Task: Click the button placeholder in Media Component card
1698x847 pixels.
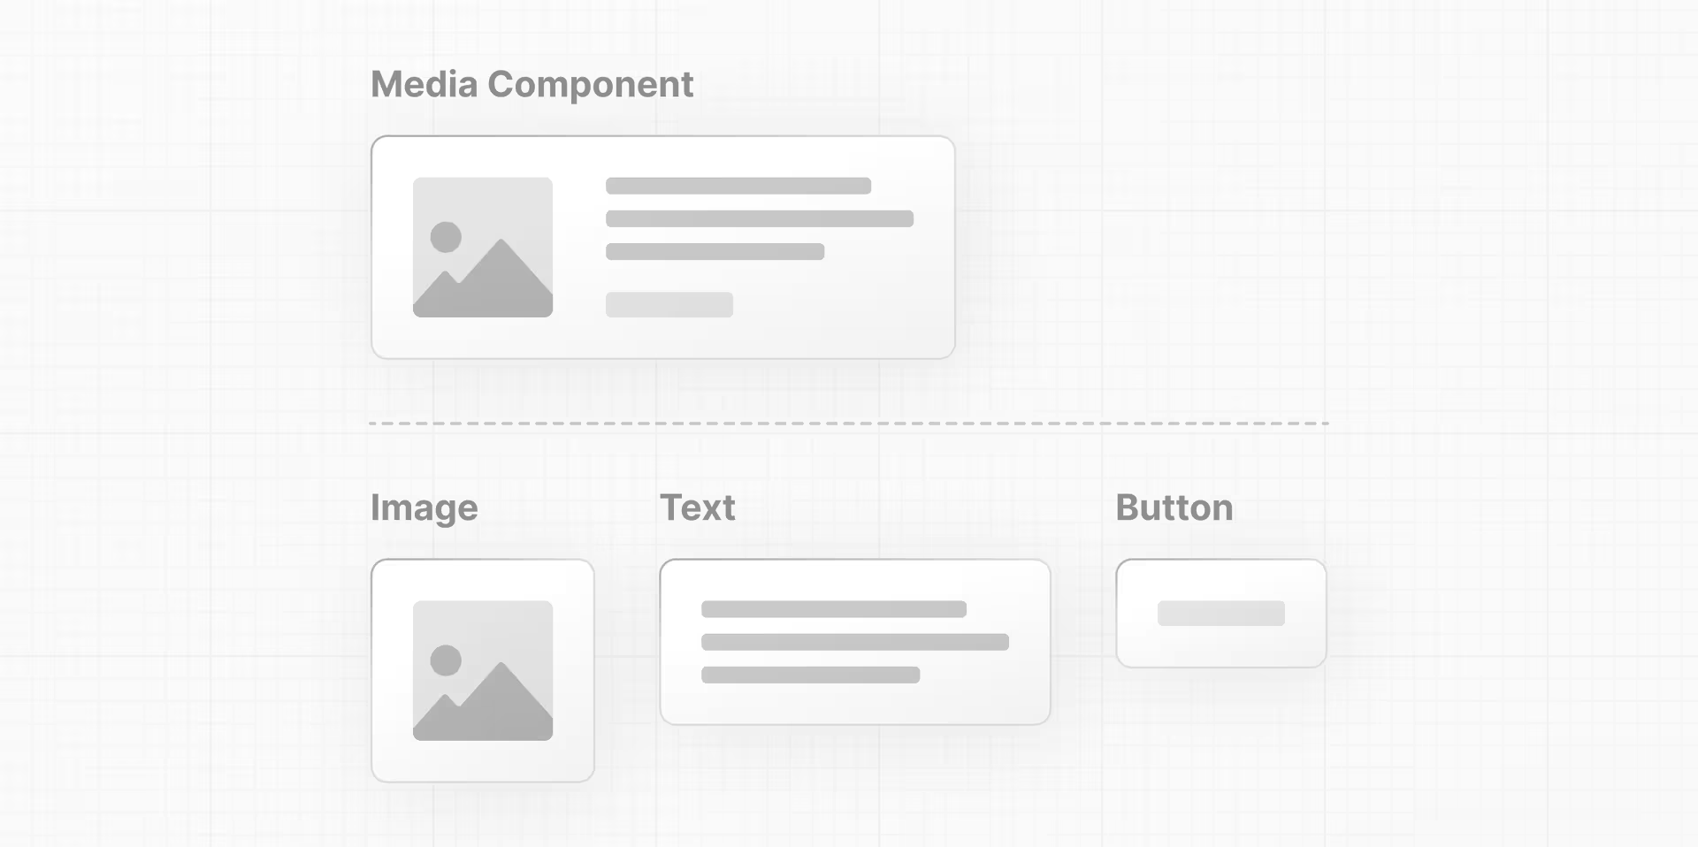Action: point(669,304)
